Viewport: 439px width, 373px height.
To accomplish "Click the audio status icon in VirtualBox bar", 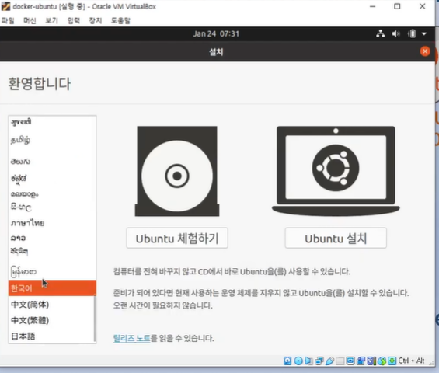I will coord(308,361).
